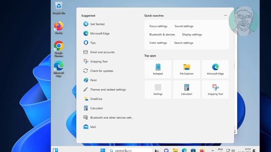Focus the taskbar search box

pos(130,150)
